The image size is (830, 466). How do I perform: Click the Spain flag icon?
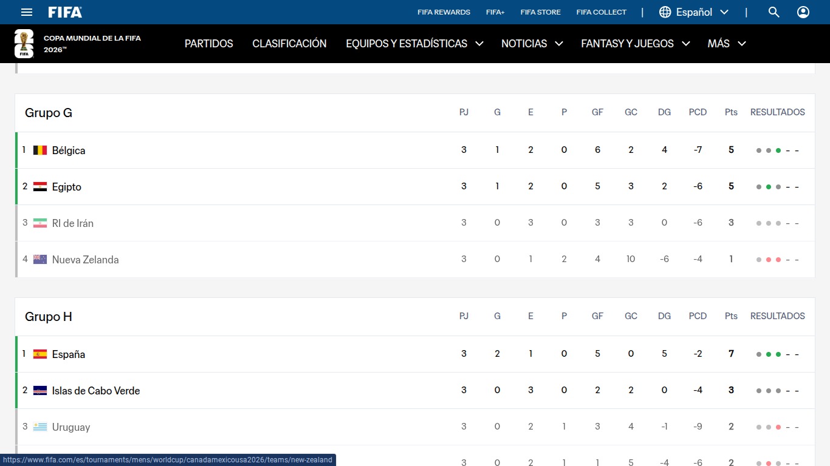(x=40, y=354)
